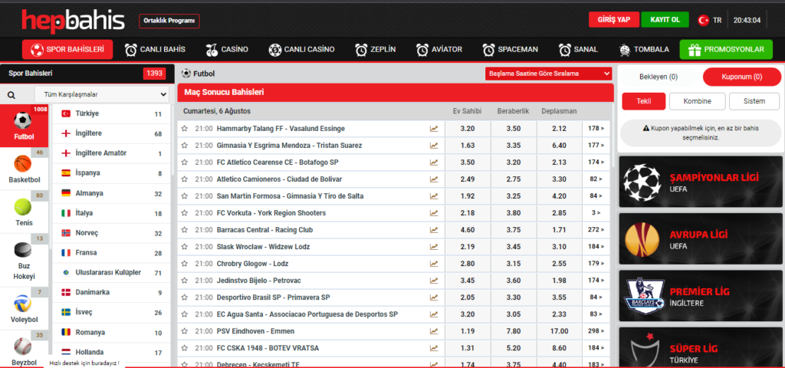The width and height of the screenshot is (785, 368).
Task: Expand 178 more markets for Hammarby match
Action: point(596,129)
